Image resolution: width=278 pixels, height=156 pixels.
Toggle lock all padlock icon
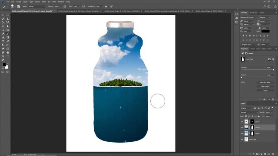click(x=259, y=116)
